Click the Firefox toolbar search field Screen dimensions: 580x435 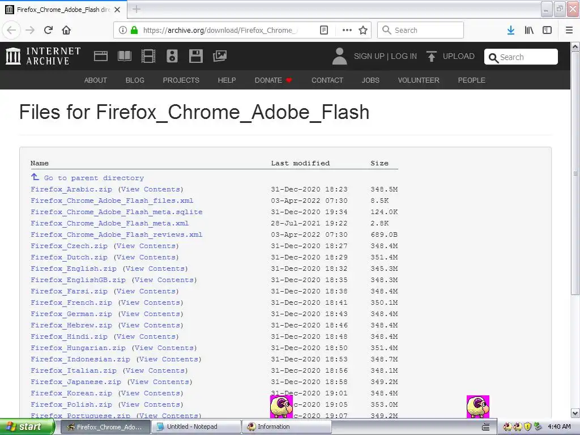[x=420, y=31]
